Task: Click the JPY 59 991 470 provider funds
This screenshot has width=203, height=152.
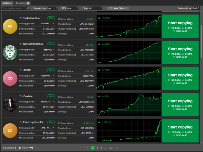Action: coord(86,102)
